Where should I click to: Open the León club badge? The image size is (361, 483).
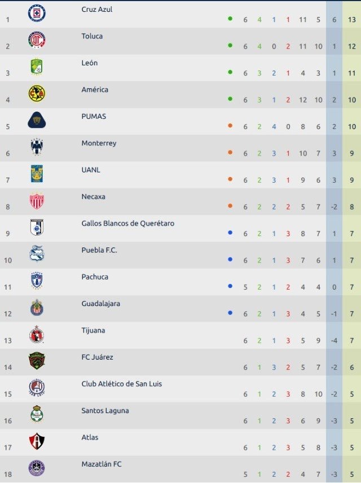37,67
